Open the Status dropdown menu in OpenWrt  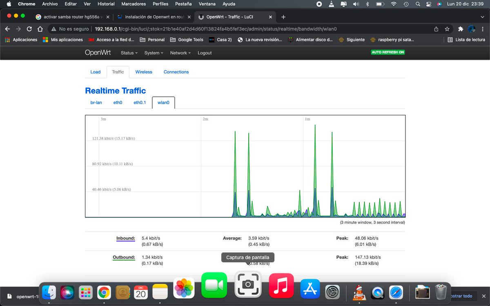coord(129,53)
